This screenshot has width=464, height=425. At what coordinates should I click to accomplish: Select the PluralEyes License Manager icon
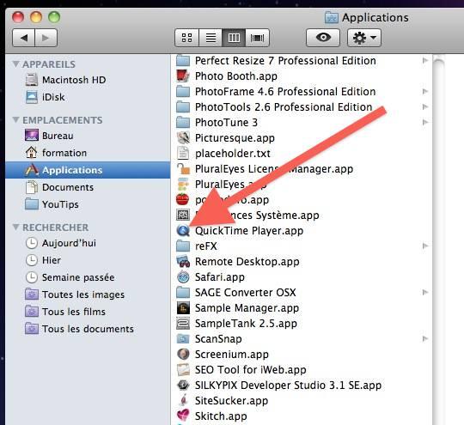pos(183,169)
